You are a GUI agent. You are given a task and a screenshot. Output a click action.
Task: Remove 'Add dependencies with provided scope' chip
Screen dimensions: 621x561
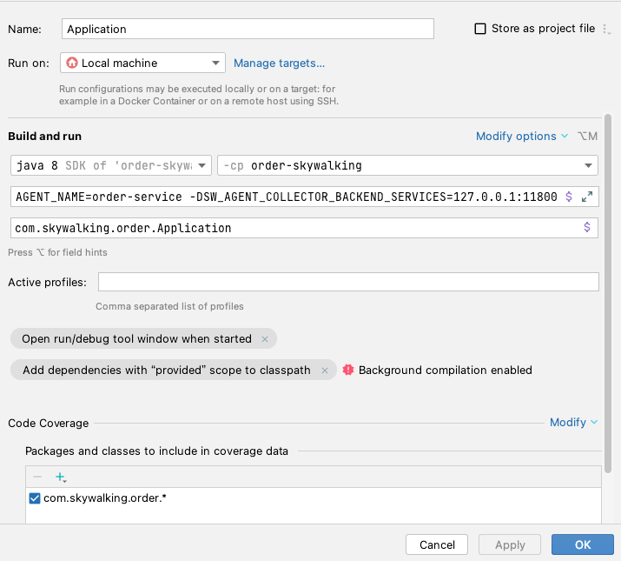click(325, 371)
